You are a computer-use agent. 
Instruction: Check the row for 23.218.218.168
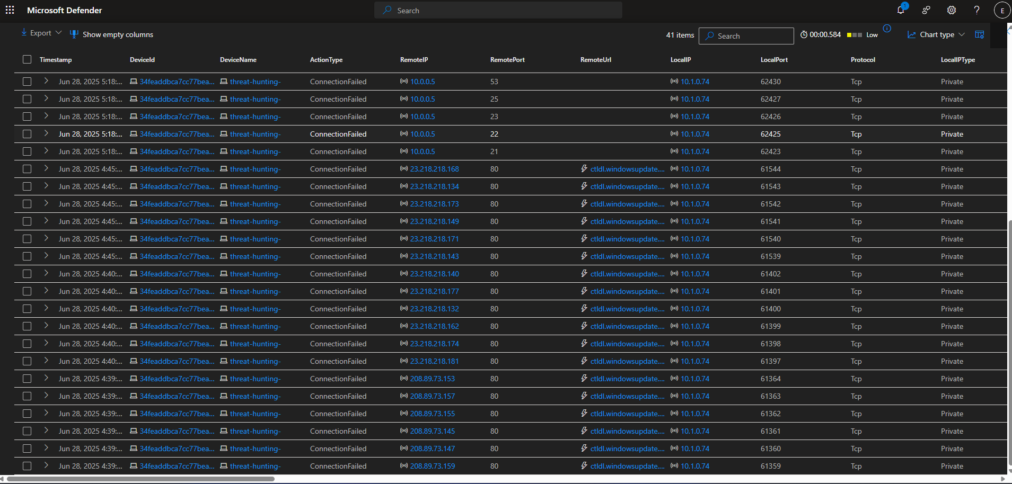pyautogui.click(x=27, y=169)
